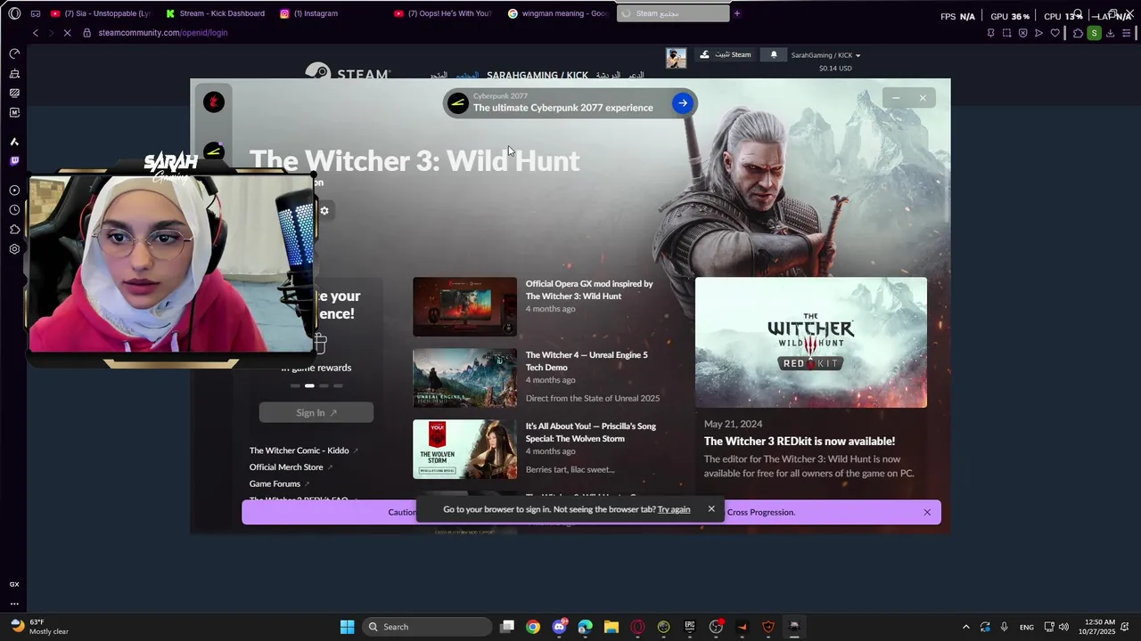Click the green S profile icon in toolbar
This screenshot has width=1141, height=641.
pos(1094,33)
